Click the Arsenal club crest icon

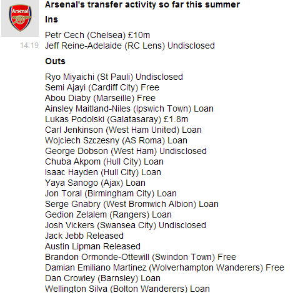pos(20,18)
